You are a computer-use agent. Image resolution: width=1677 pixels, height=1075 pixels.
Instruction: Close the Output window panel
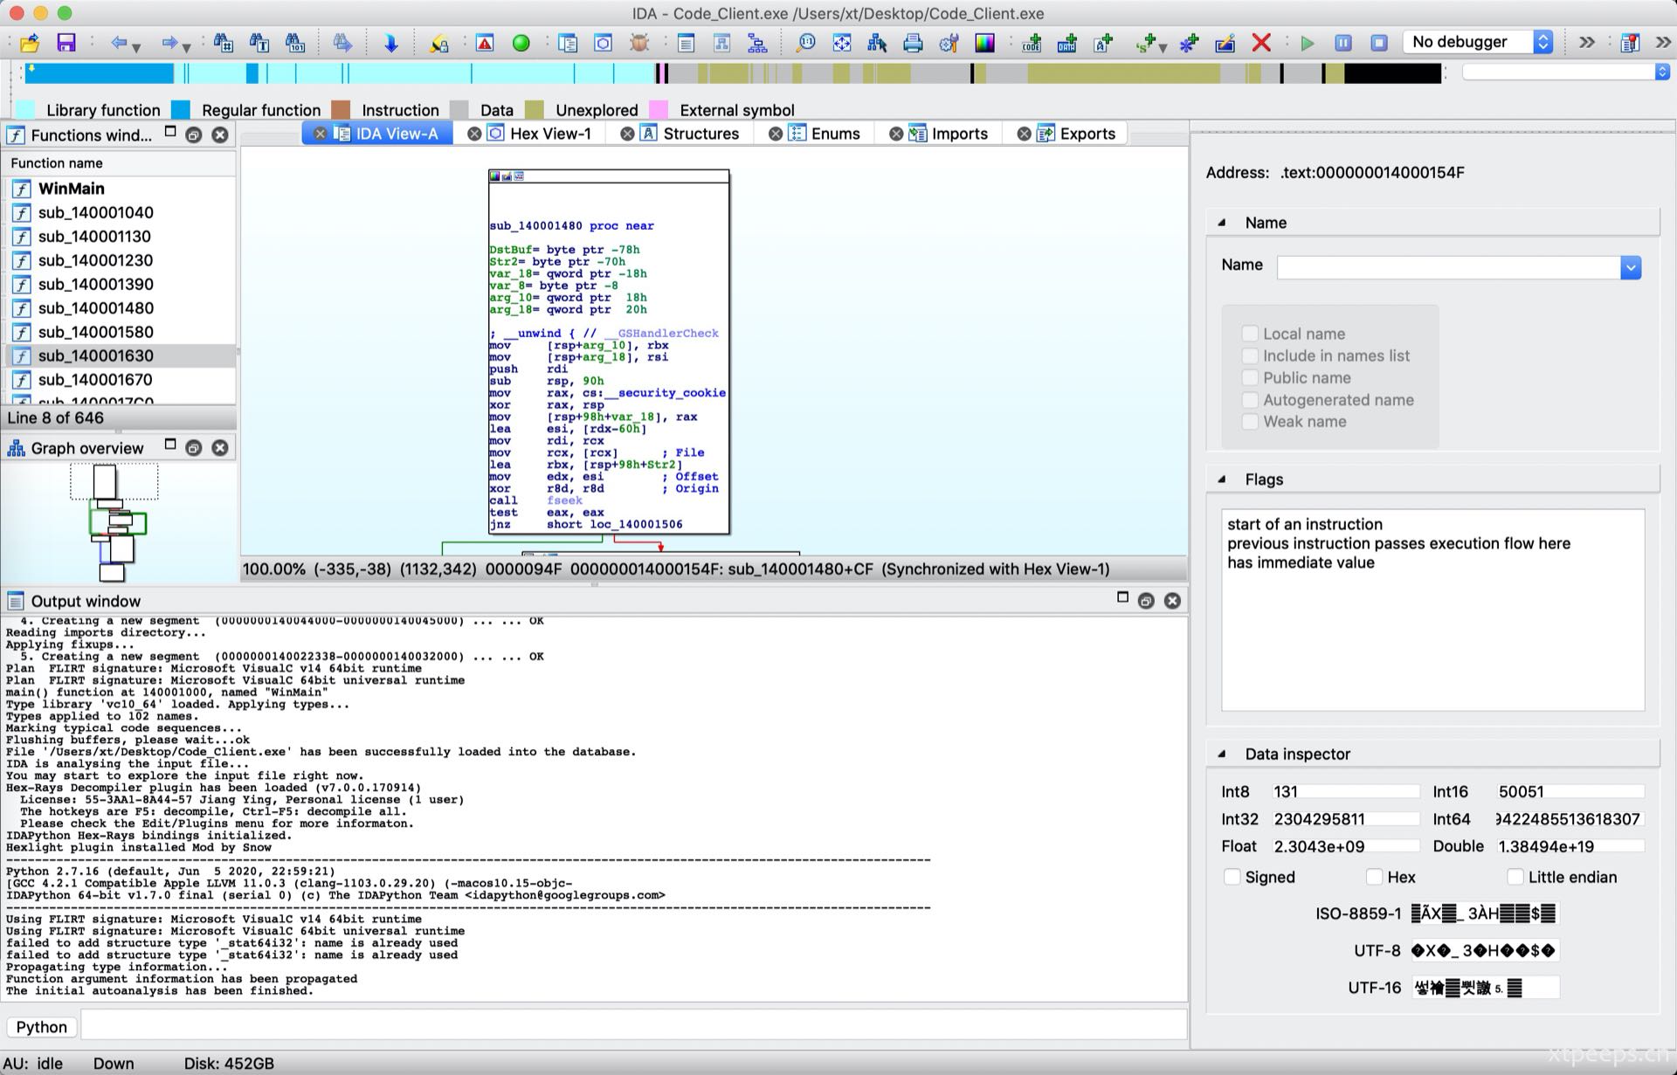click(1172, 601)
